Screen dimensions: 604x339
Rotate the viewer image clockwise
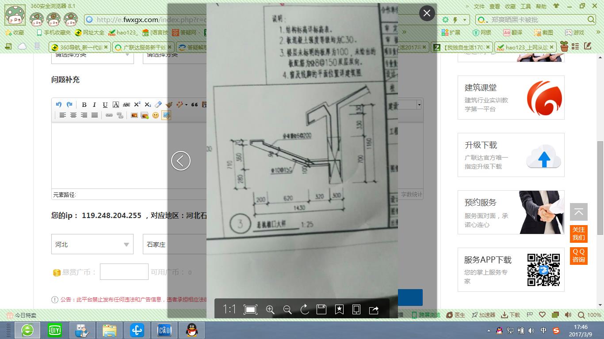click(305, 309)
